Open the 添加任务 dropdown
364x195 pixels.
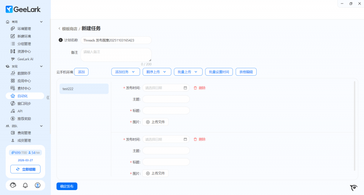point(125,72)
